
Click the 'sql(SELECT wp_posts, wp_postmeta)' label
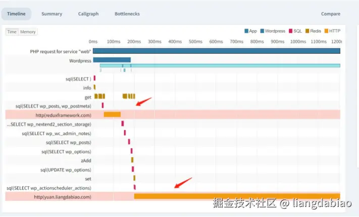[x=54, y=106]
